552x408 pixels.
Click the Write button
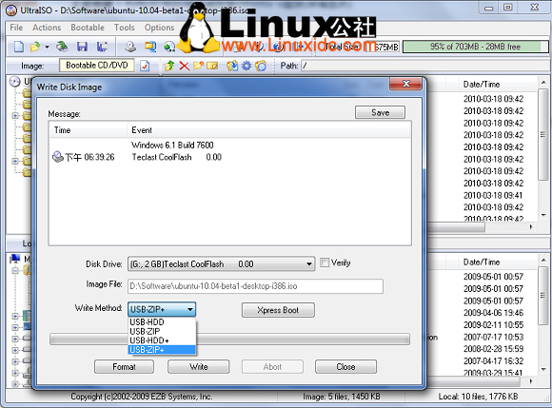199,367
